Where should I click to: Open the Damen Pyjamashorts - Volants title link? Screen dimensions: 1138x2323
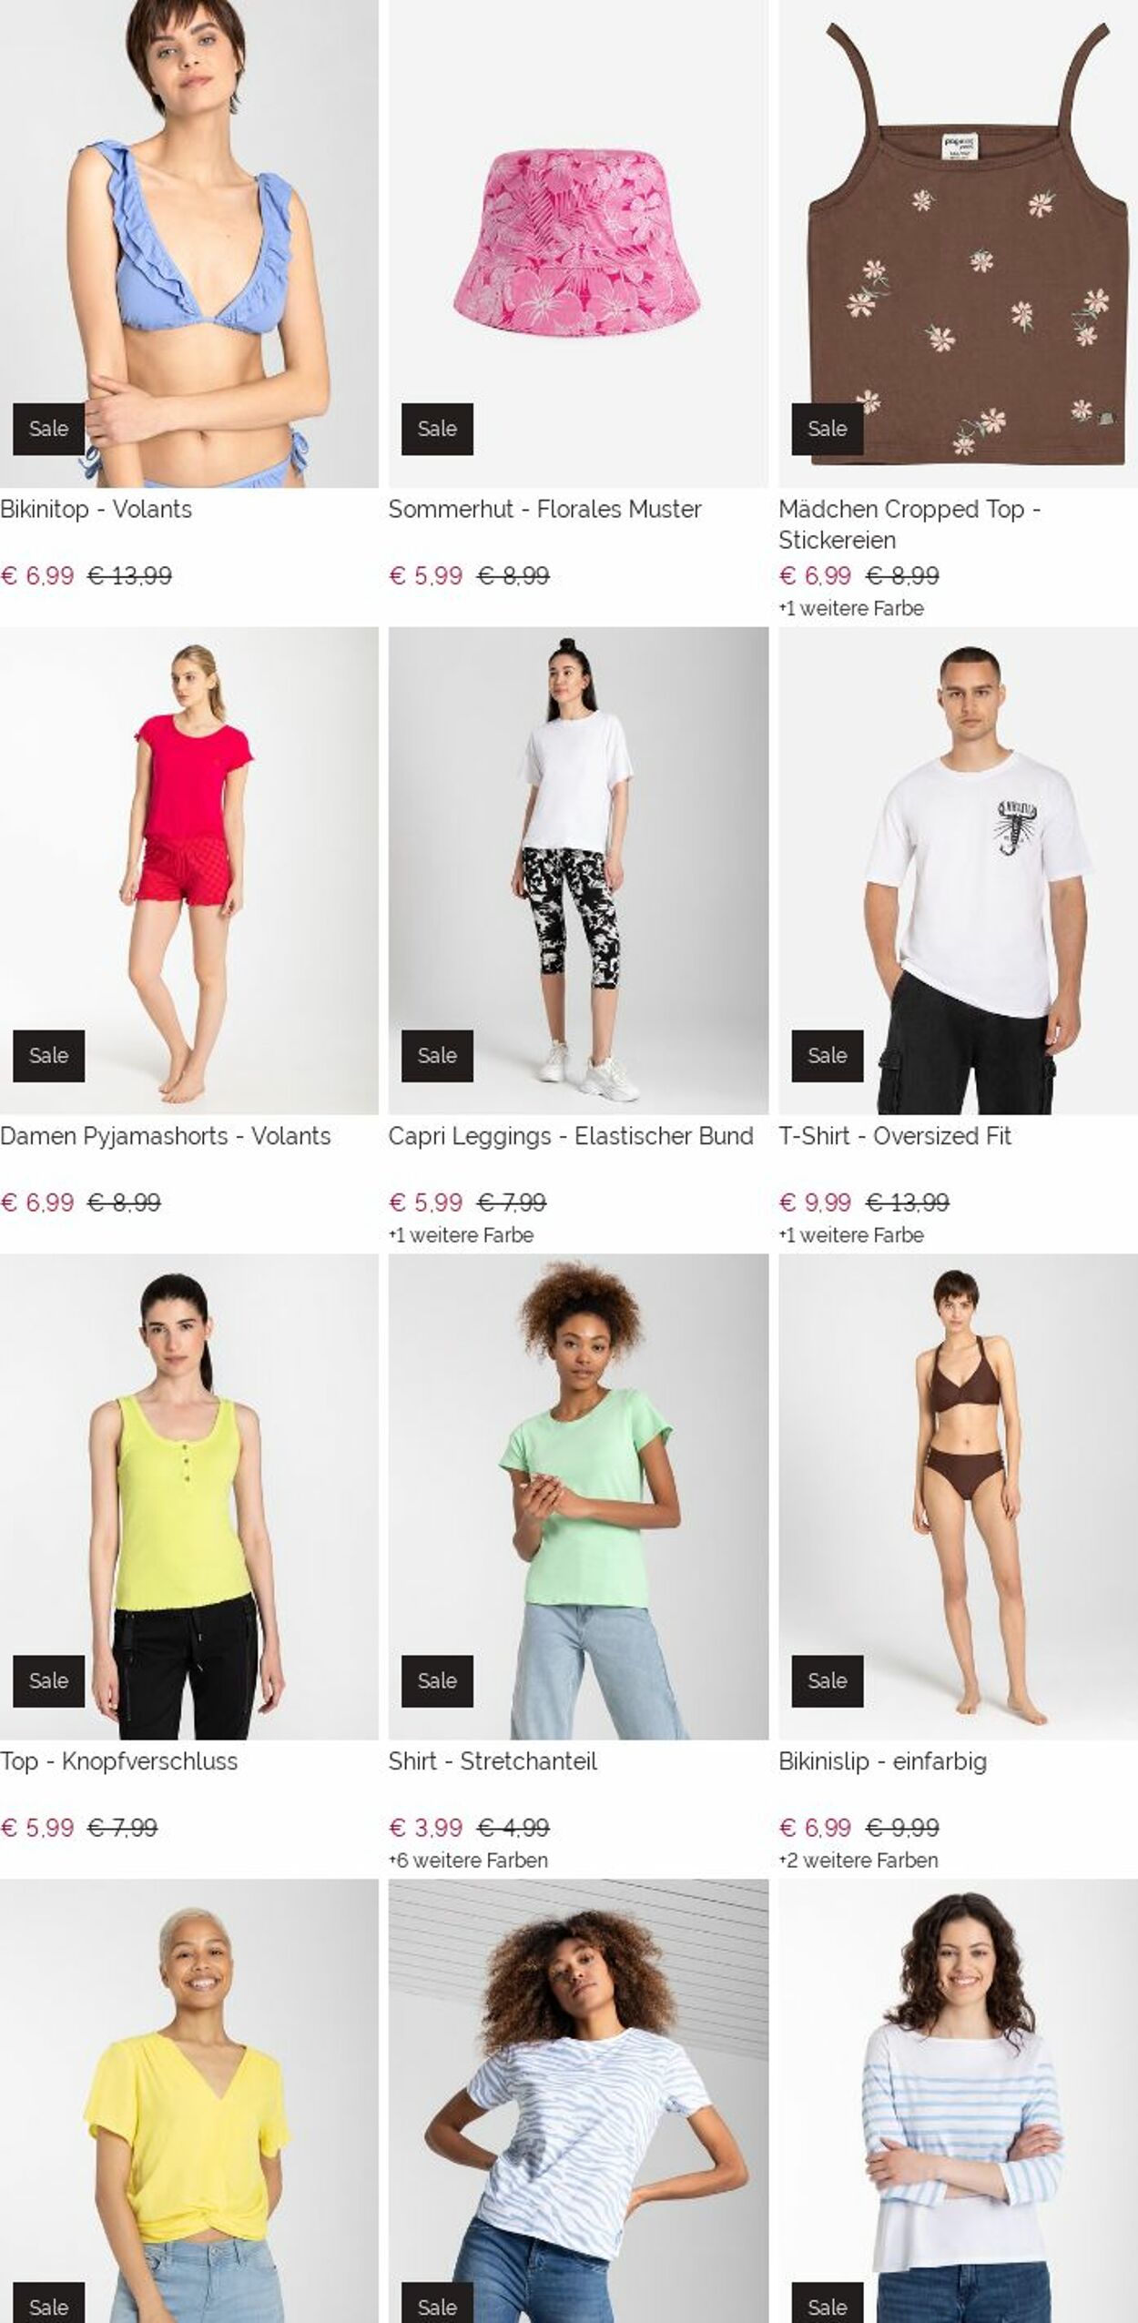tap(166, 1136)
